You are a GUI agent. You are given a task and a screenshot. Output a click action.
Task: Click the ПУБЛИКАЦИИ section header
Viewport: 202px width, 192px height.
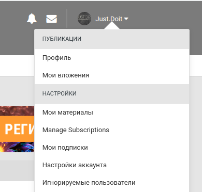pyautogui.click(x=112, y=39)
